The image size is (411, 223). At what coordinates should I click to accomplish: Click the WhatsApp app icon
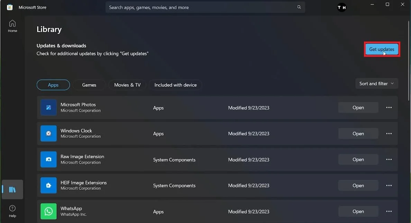tap(48, 212)
